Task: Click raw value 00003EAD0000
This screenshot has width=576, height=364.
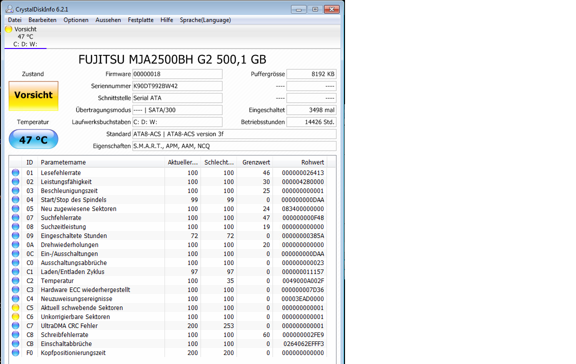Action: 302,298
